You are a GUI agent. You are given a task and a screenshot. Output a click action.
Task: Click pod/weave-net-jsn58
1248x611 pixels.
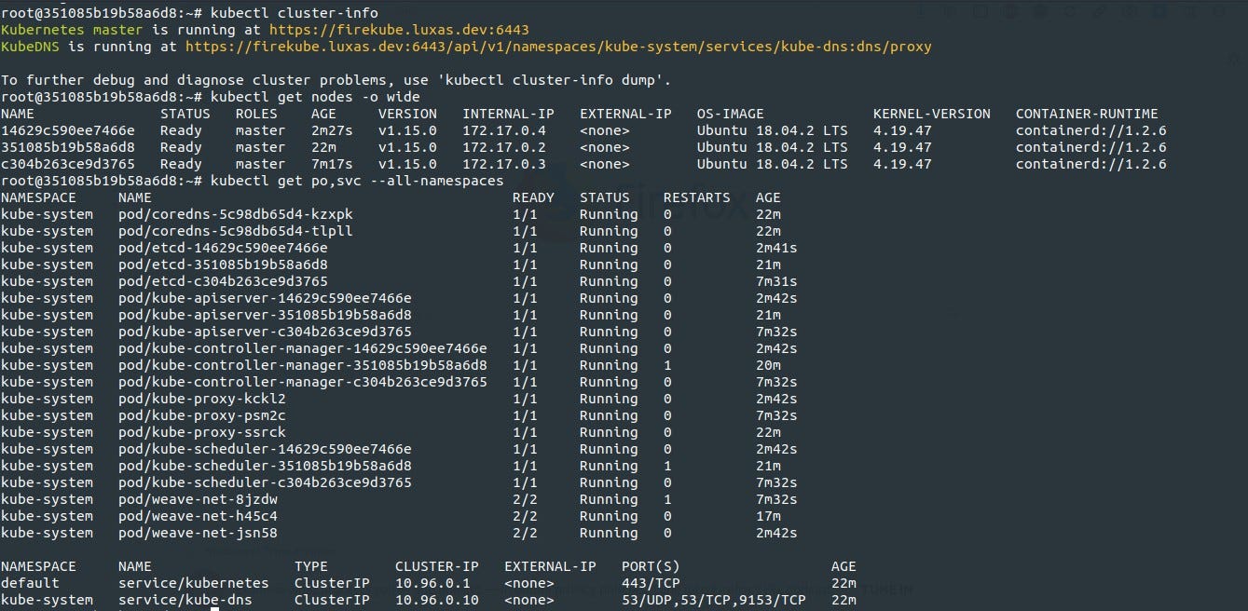pyautogui.click(x=198, y=533)
